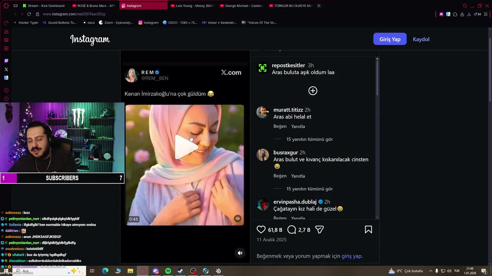Open the Twitch sidebar panel
Screen dimensions: 492x276
6,61
